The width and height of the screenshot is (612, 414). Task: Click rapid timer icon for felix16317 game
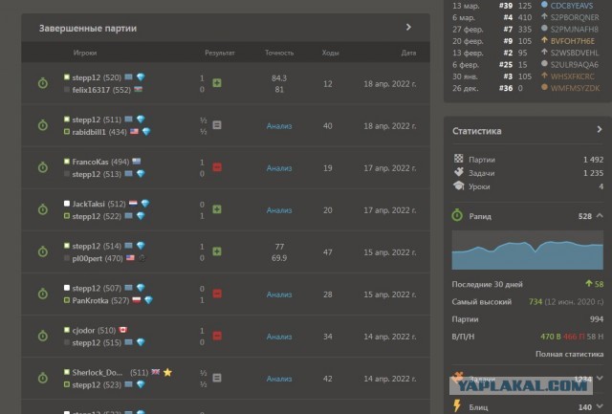coord(43,83)
